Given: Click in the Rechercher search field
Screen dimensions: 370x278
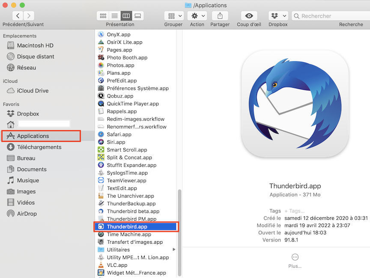Looking at the screenshot, I should click(331, 16).
